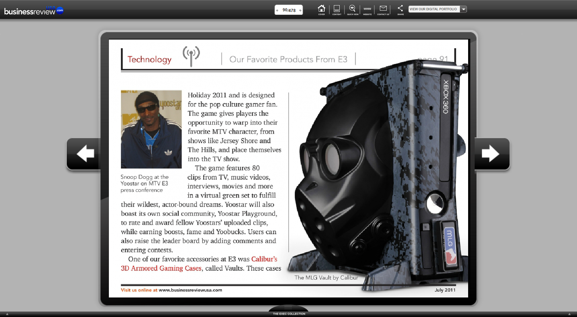Click the Share icon
Viewport: 577px width, 317px height.
400,9
